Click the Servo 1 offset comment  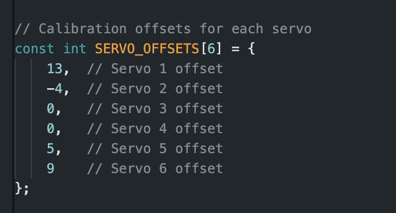[x=155, y=69]
